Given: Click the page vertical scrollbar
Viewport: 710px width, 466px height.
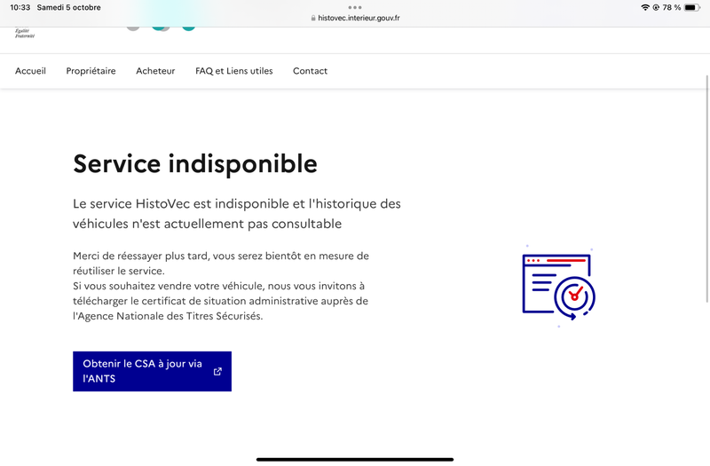Looking at the screenshot, I should coord(706,188).
